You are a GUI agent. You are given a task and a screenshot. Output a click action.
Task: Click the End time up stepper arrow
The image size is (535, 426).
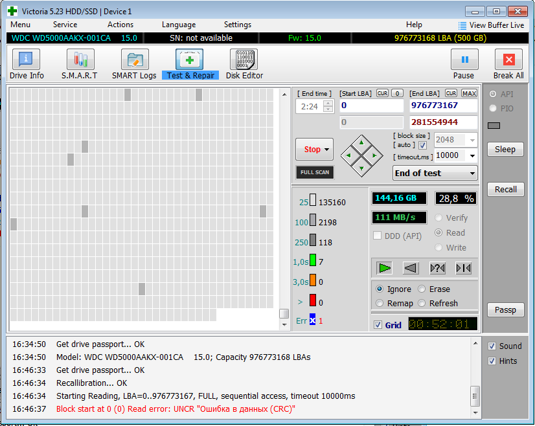tap(329, 103)
